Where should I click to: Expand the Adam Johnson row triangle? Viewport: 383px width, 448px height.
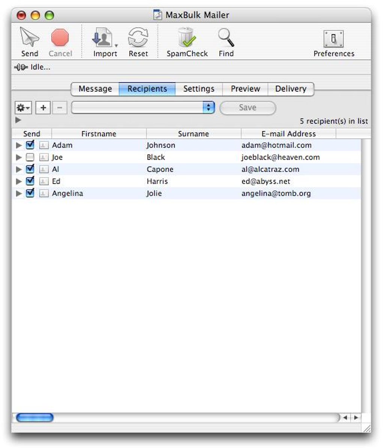coord(19,145)
